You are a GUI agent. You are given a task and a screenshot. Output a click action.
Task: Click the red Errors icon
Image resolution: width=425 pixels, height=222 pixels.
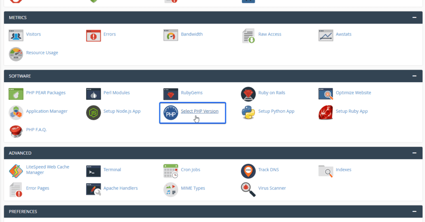94,35
